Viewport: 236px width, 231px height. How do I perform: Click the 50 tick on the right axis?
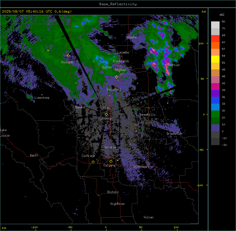202,79
